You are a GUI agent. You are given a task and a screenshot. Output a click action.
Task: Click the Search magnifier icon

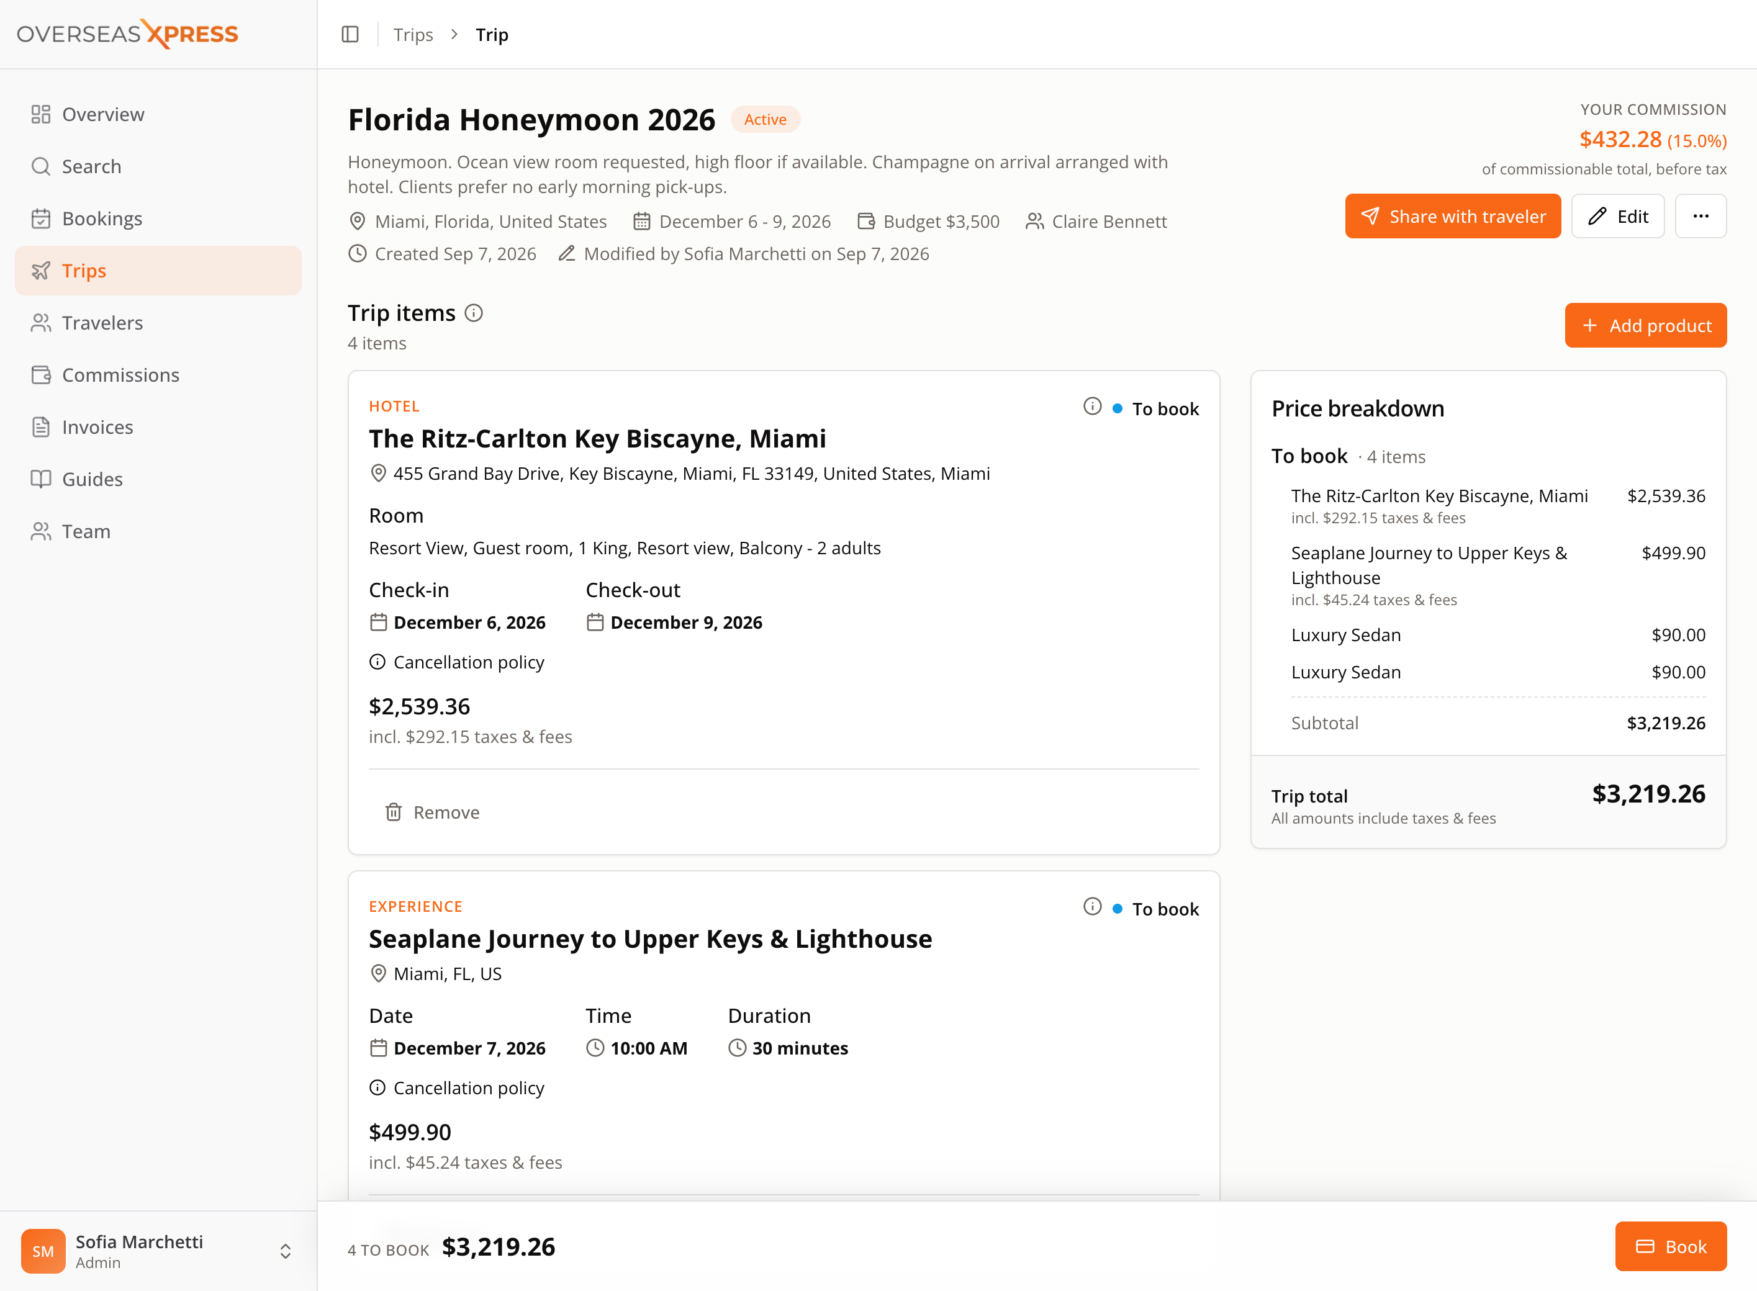point(40,166)
